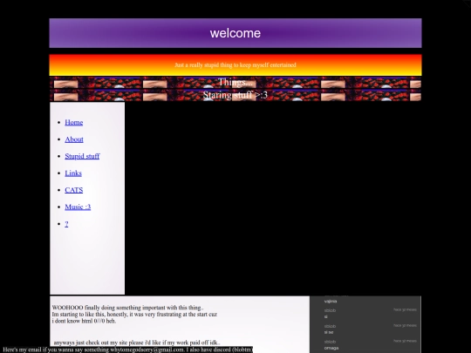The height and width of the screenshot is (353, 471).
Task: Open the Home link in sidebar
Action: tap(74, 123)
